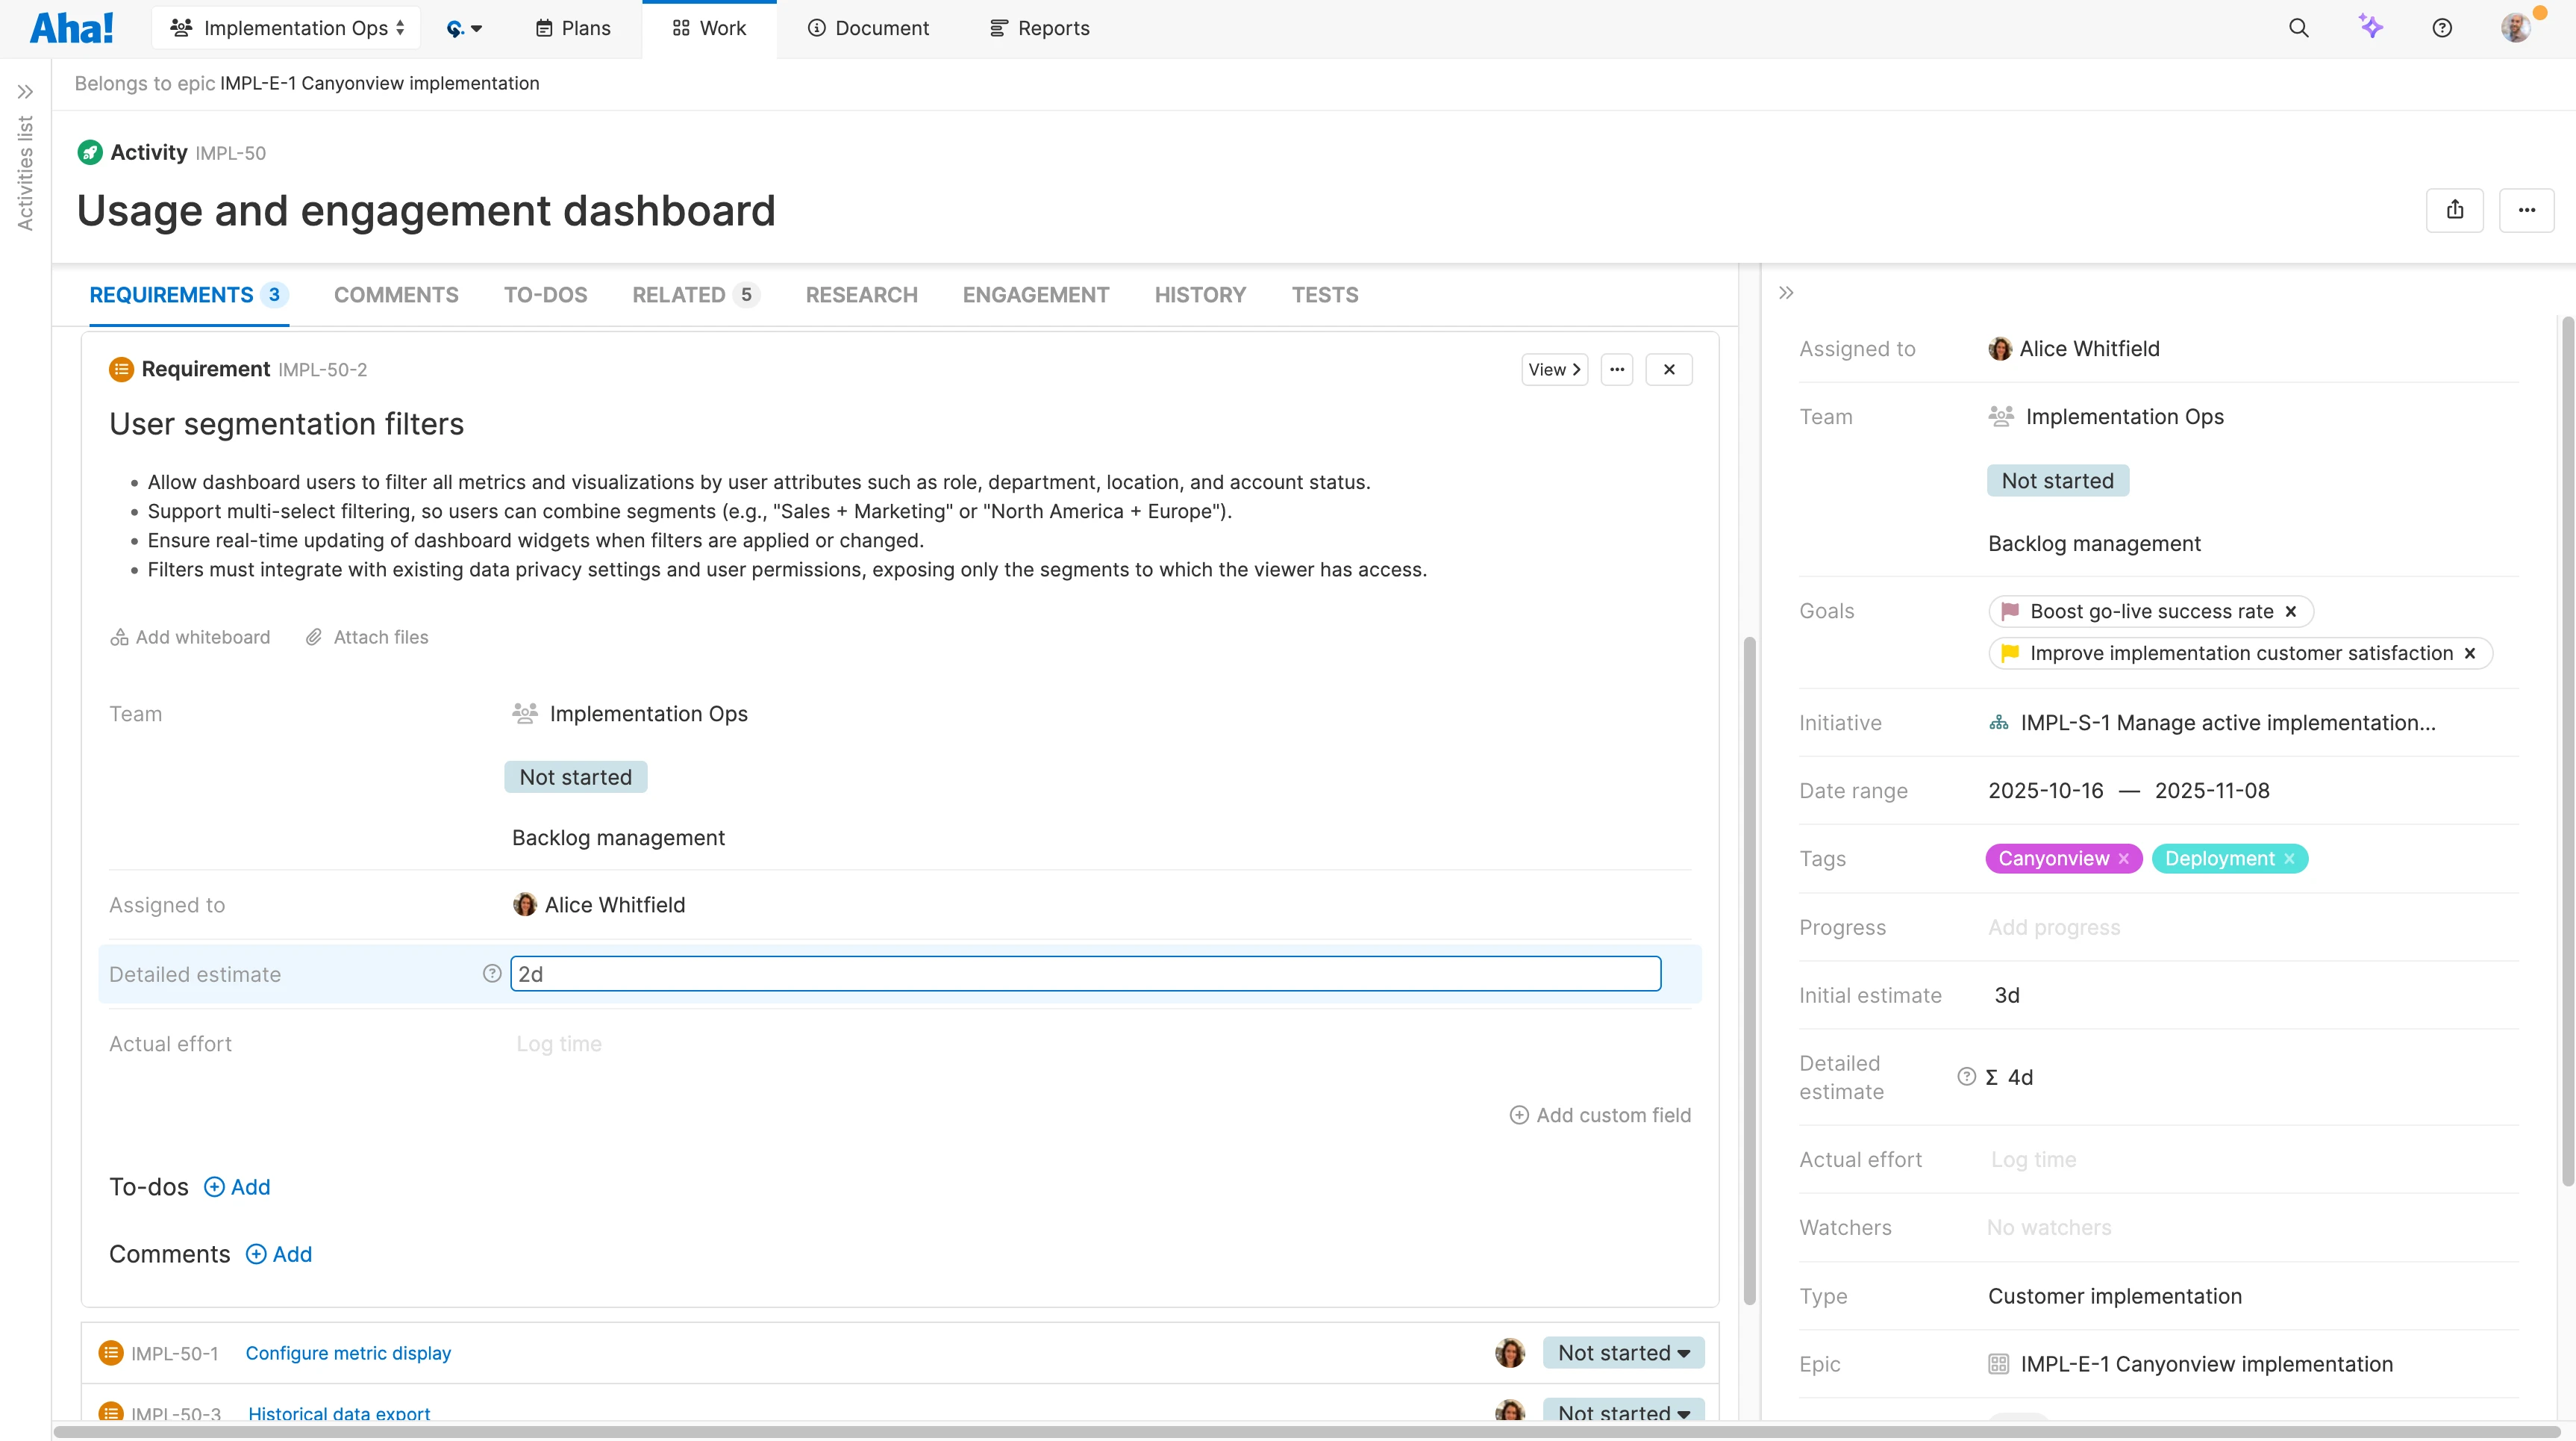The width and height of the screenshot is (2576, 1441).
Task: Click the Detailed estimate help icon
Action: click(x=491, y=974)
